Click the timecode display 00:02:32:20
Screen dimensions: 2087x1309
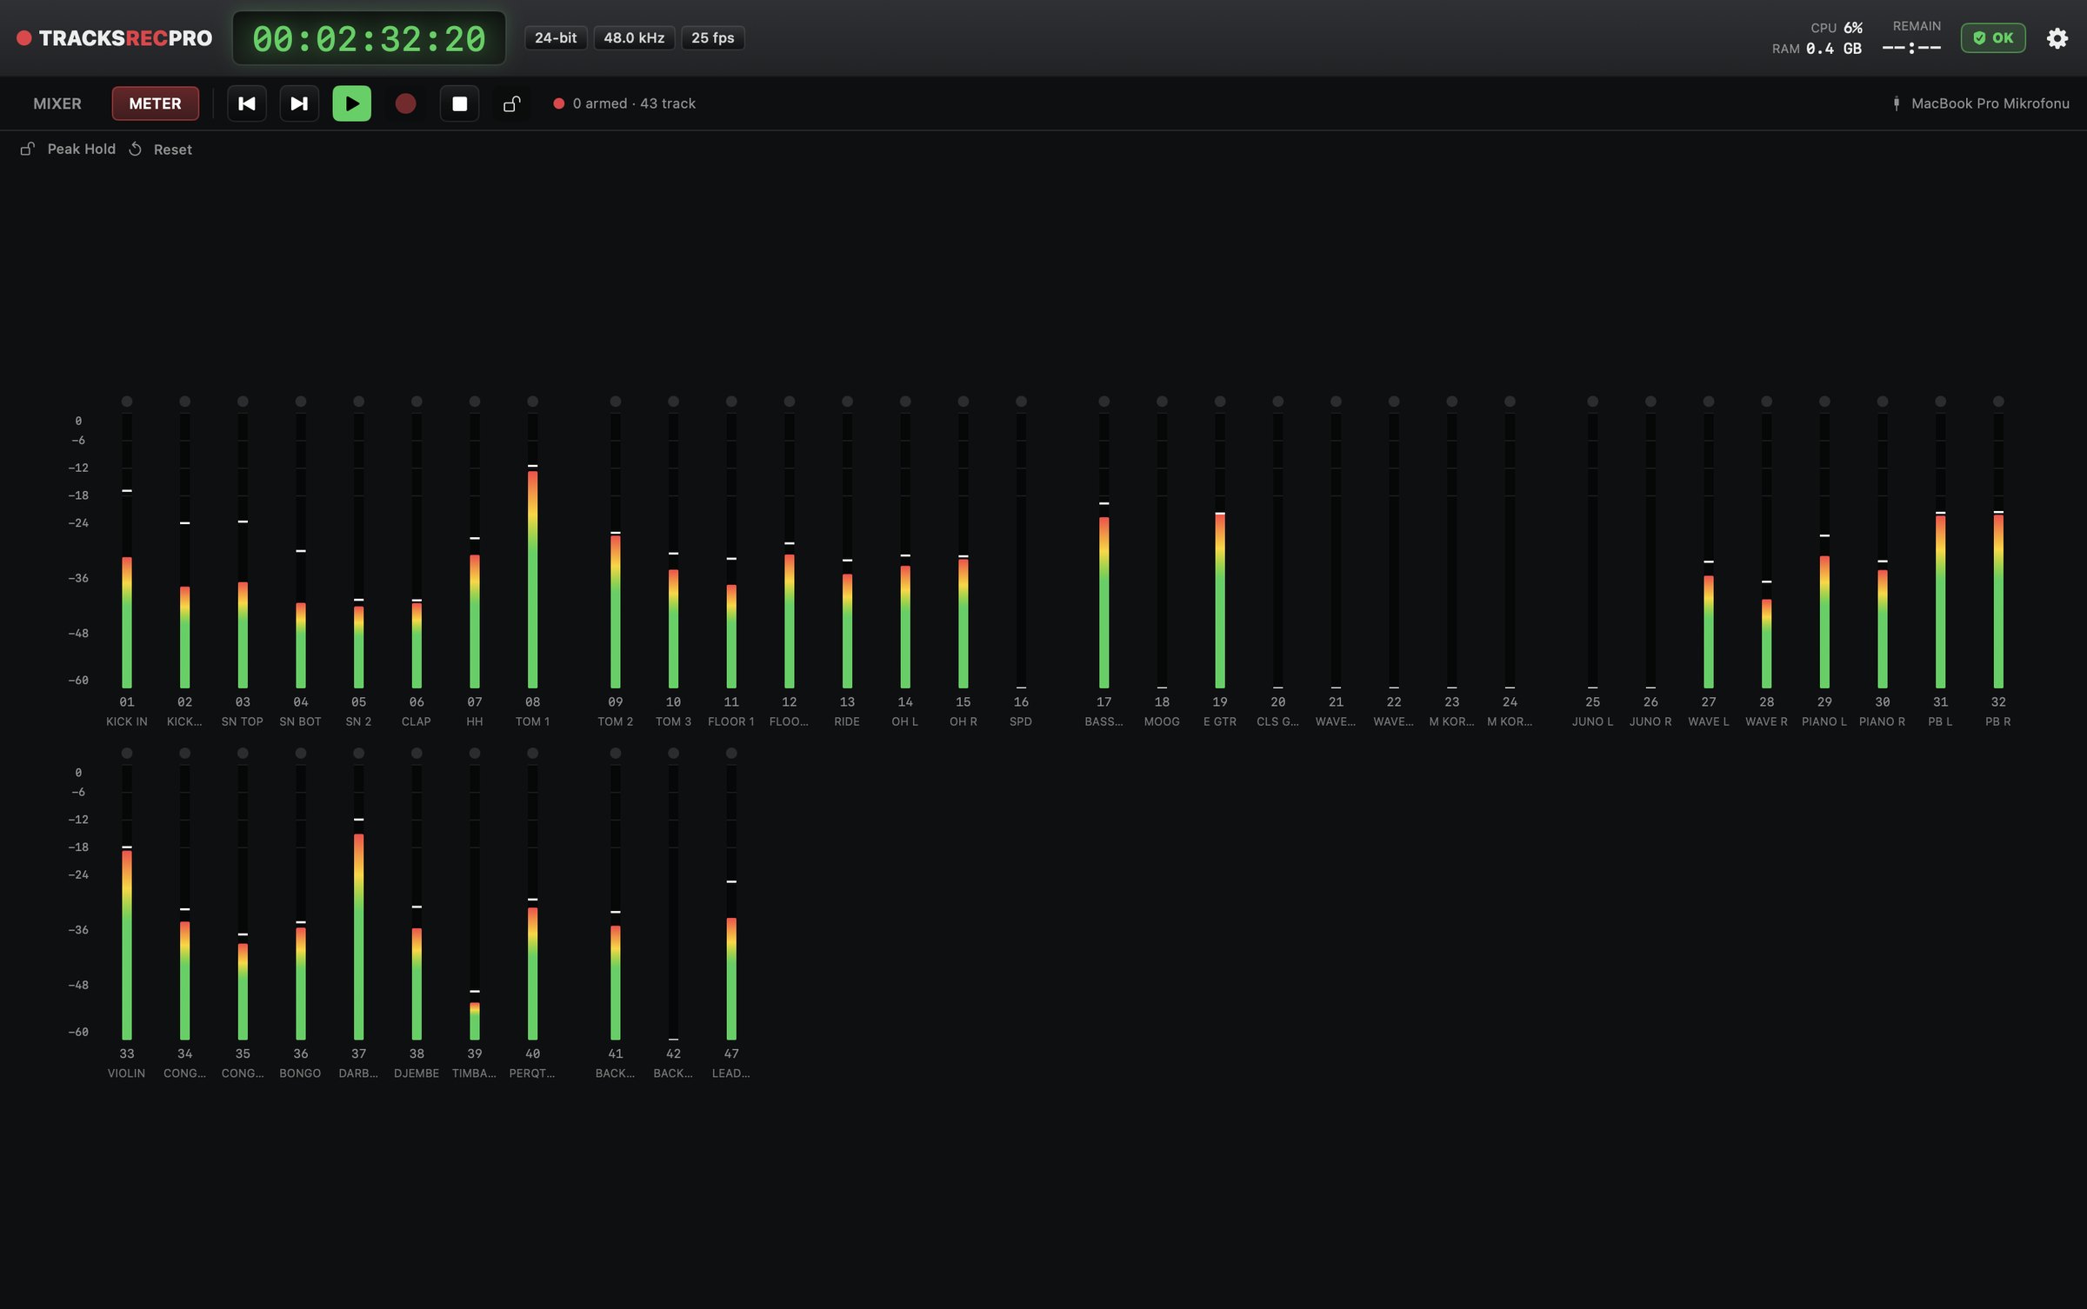369,38
